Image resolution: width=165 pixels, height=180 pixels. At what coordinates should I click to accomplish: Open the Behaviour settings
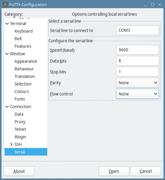(x=24, y=69)
